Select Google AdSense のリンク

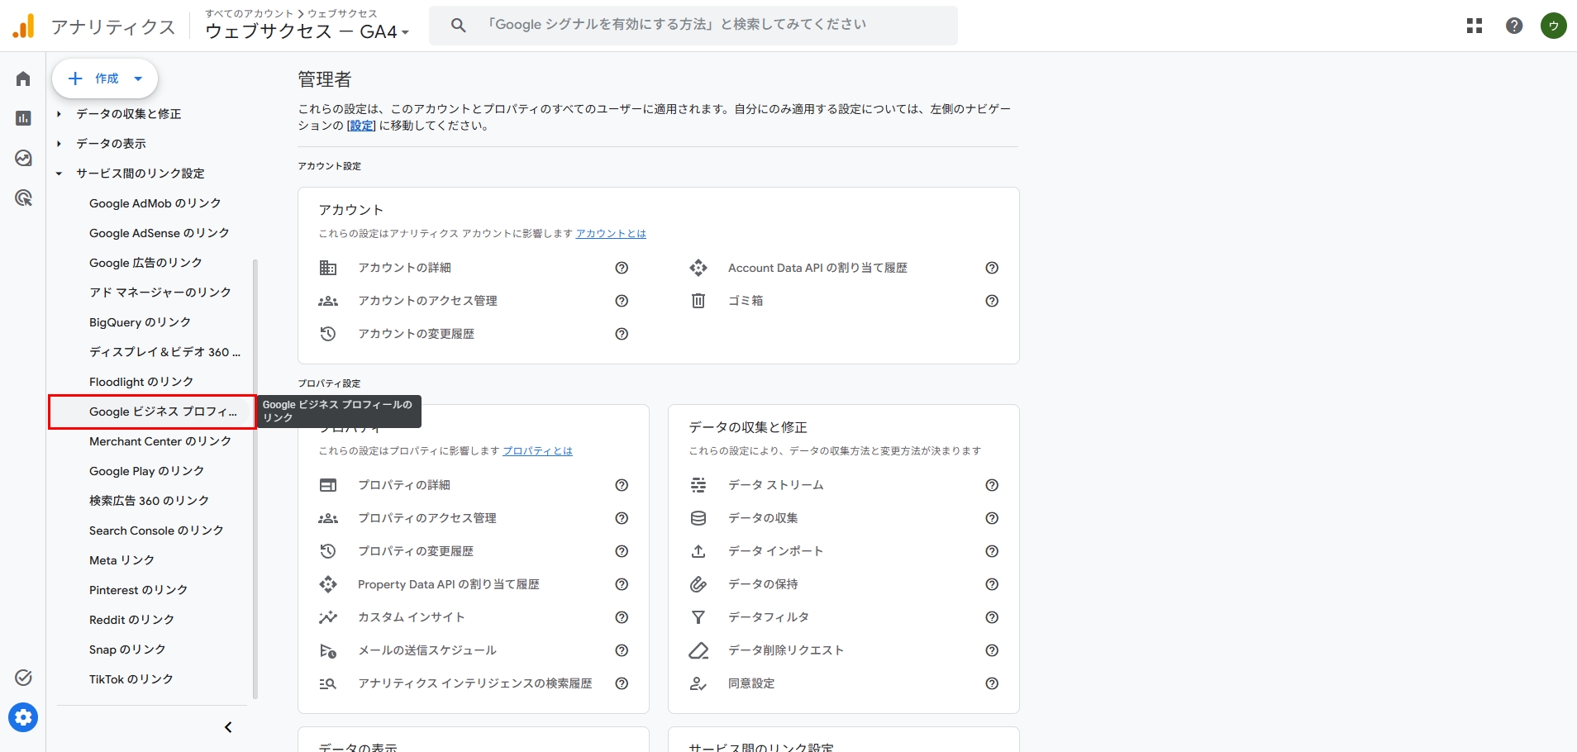(x=159, y=233)
